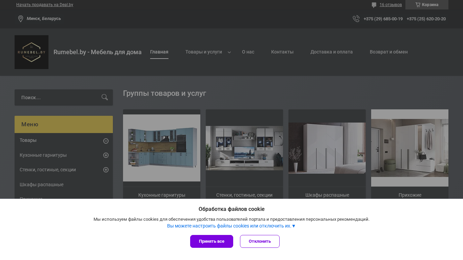Accept all cookies with Принять все
The height and width of the screenshot is (260, 463).
tap(212, 241)
